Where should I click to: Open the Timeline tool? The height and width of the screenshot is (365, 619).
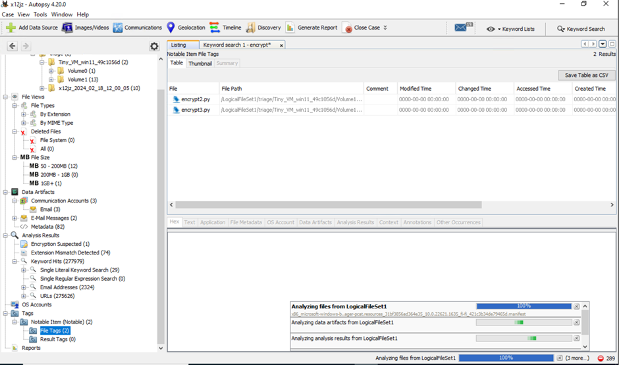coord(225,28)
